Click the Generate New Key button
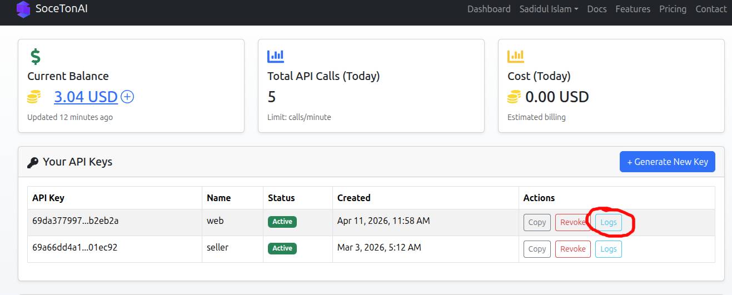Image resolution: width=732 pixels, height=295 pixels. pyautogui.click(x=668, y=162)
